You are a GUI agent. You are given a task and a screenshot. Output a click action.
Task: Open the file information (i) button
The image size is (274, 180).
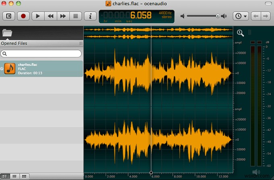tap(90, 16)
